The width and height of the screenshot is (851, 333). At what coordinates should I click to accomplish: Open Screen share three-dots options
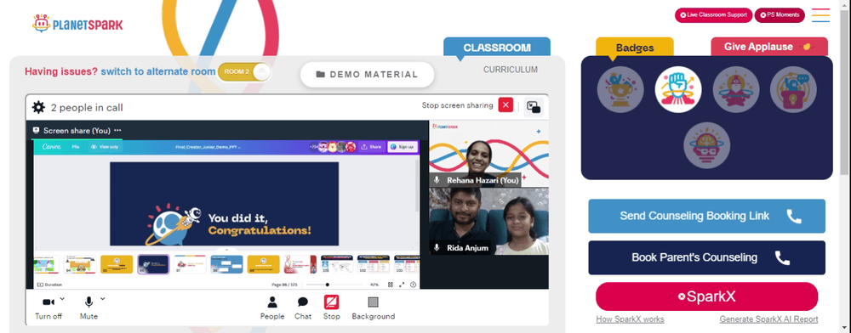tap(117, 131)
